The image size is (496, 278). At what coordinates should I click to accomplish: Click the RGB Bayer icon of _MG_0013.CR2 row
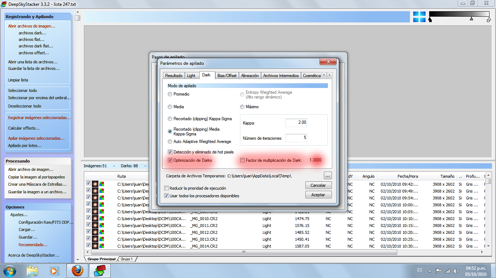click(x=102, y=239)
